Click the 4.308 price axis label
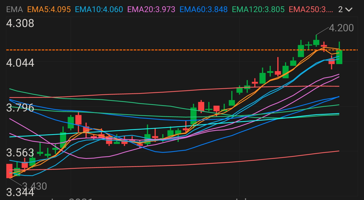The width and height of the screenshot is (364, 200). click(x=20, y=23)
